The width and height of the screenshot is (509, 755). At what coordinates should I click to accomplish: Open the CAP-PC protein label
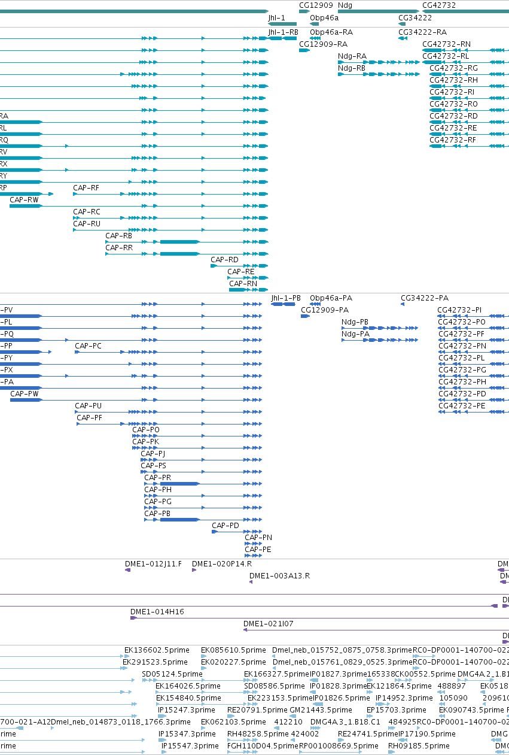click(x=88, y=346)
